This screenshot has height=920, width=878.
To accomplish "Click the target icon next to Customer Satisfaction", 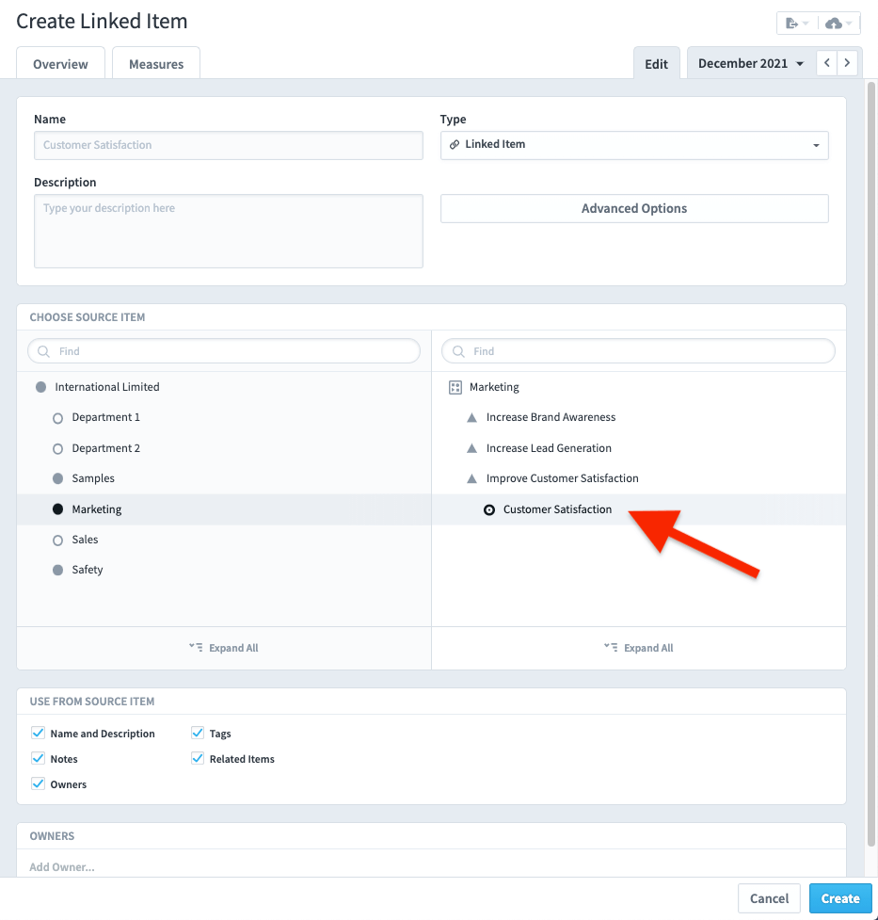I will [x=489, y=508].
